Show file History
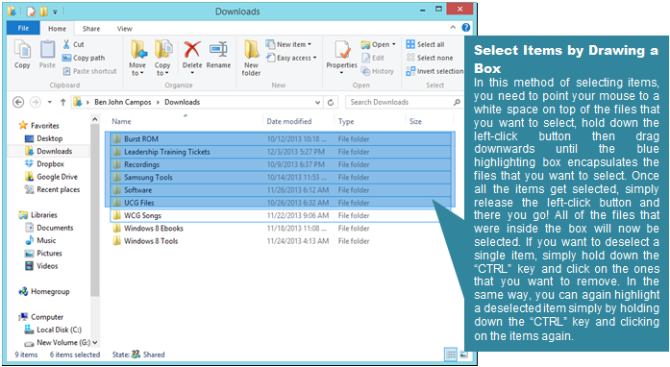The width and height of the screenshot is (670, 367). (378, 71)
